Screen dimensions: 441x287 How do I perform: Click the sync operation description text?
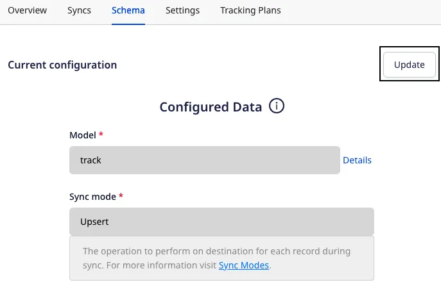(x=216, y=258)
